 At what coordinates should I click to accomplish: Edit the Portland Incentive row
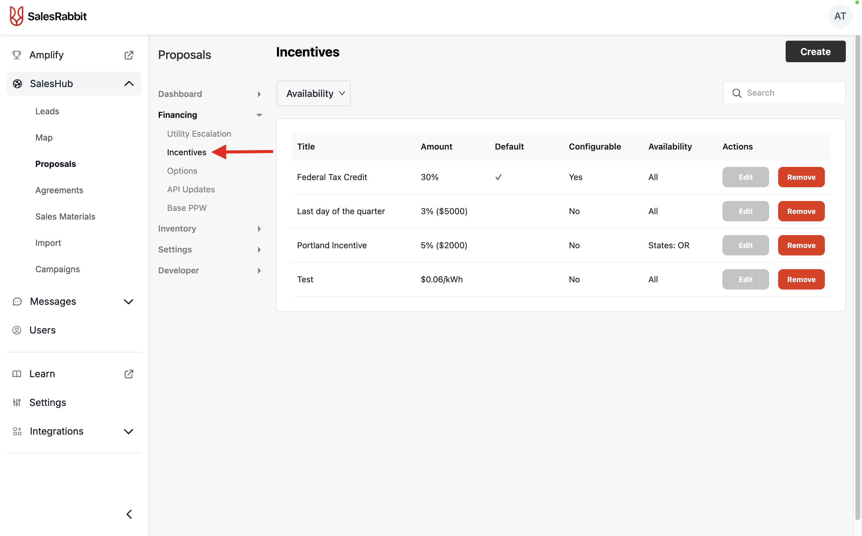point(745,245)
